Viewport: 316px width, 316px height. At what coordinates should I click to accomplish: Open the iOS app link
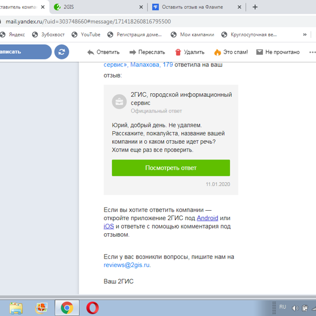coord(108,226)
